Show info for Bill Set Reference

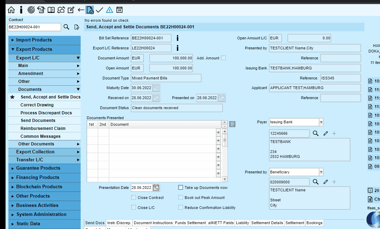(x=178, y=38)
